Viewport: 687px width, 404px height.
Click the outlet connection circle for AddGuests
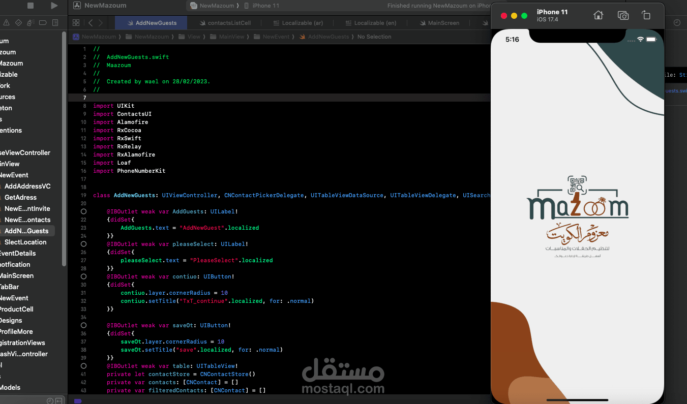pos(84,211)
